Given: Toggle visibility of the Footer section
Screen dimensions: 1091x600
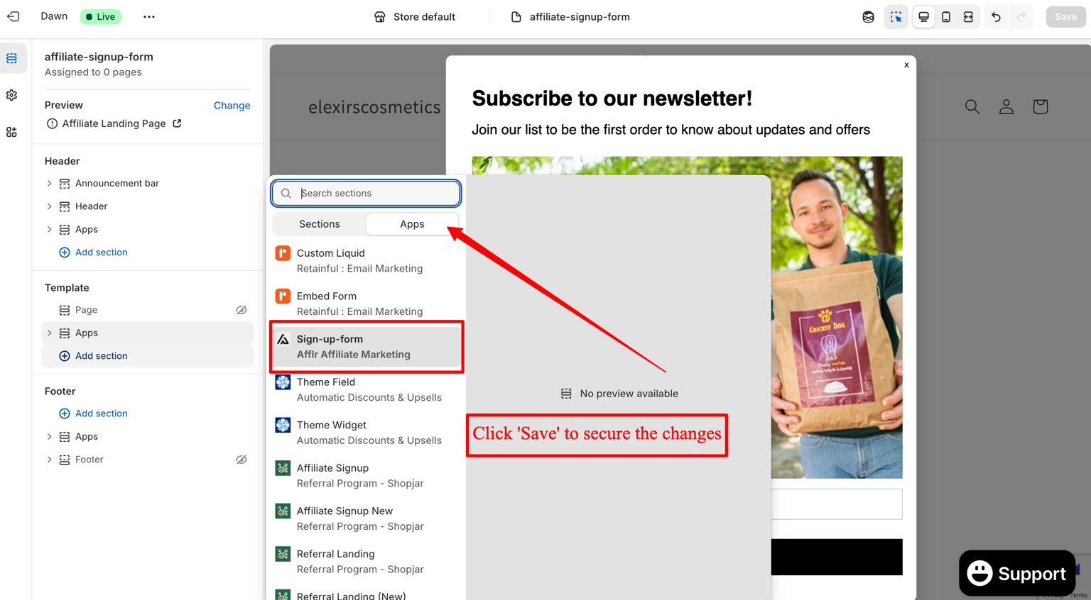Looking at the screenshot, I should (x=241, y=460).
